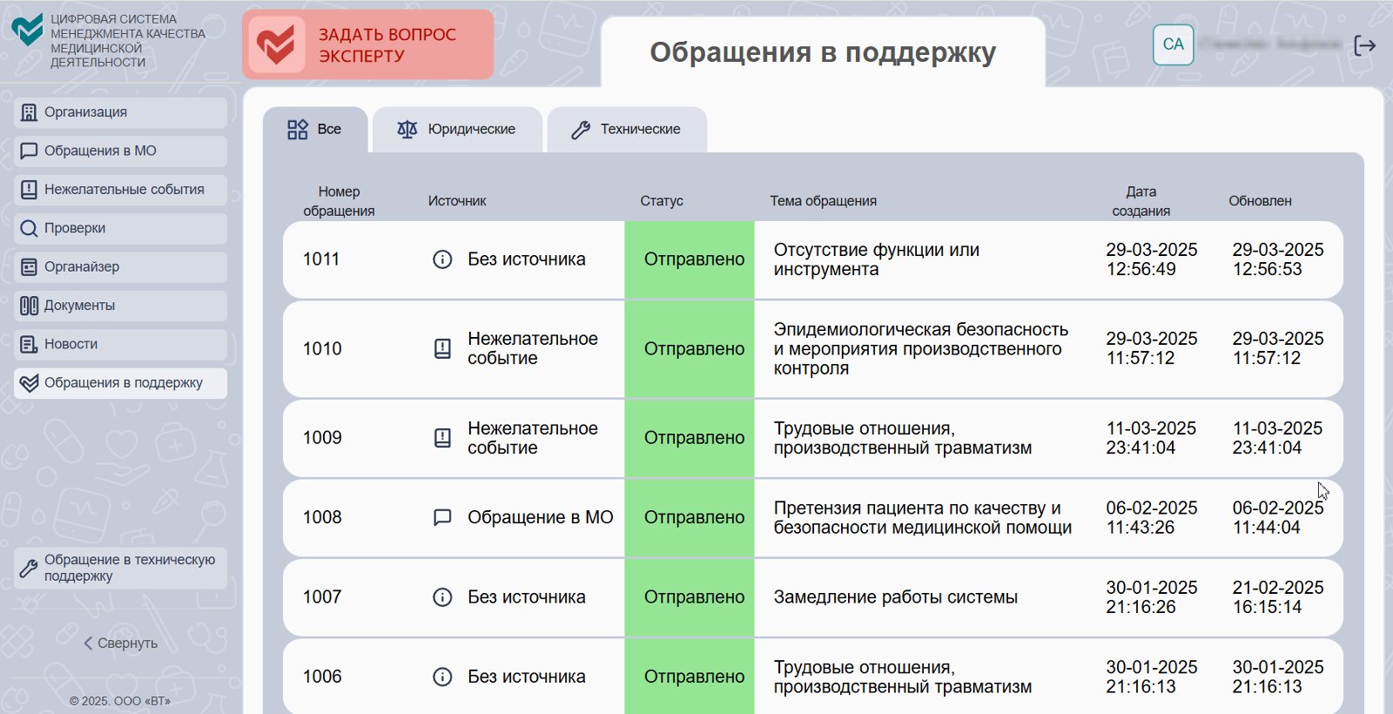Click topic Отсутствие функции или инструмента
The width and height of the screenshot is (1393, 714).
pos(877,259)
